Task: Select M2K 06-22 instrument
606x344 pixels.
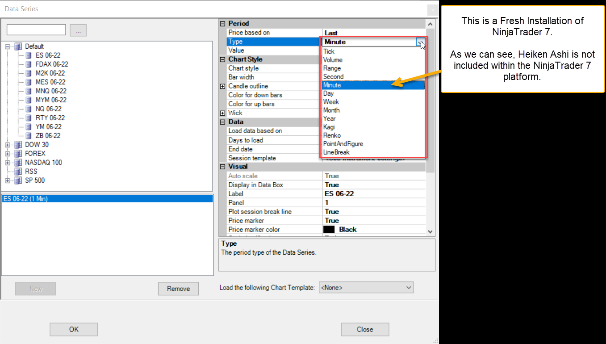Action: pyautogui.click(x=50, y=73)
